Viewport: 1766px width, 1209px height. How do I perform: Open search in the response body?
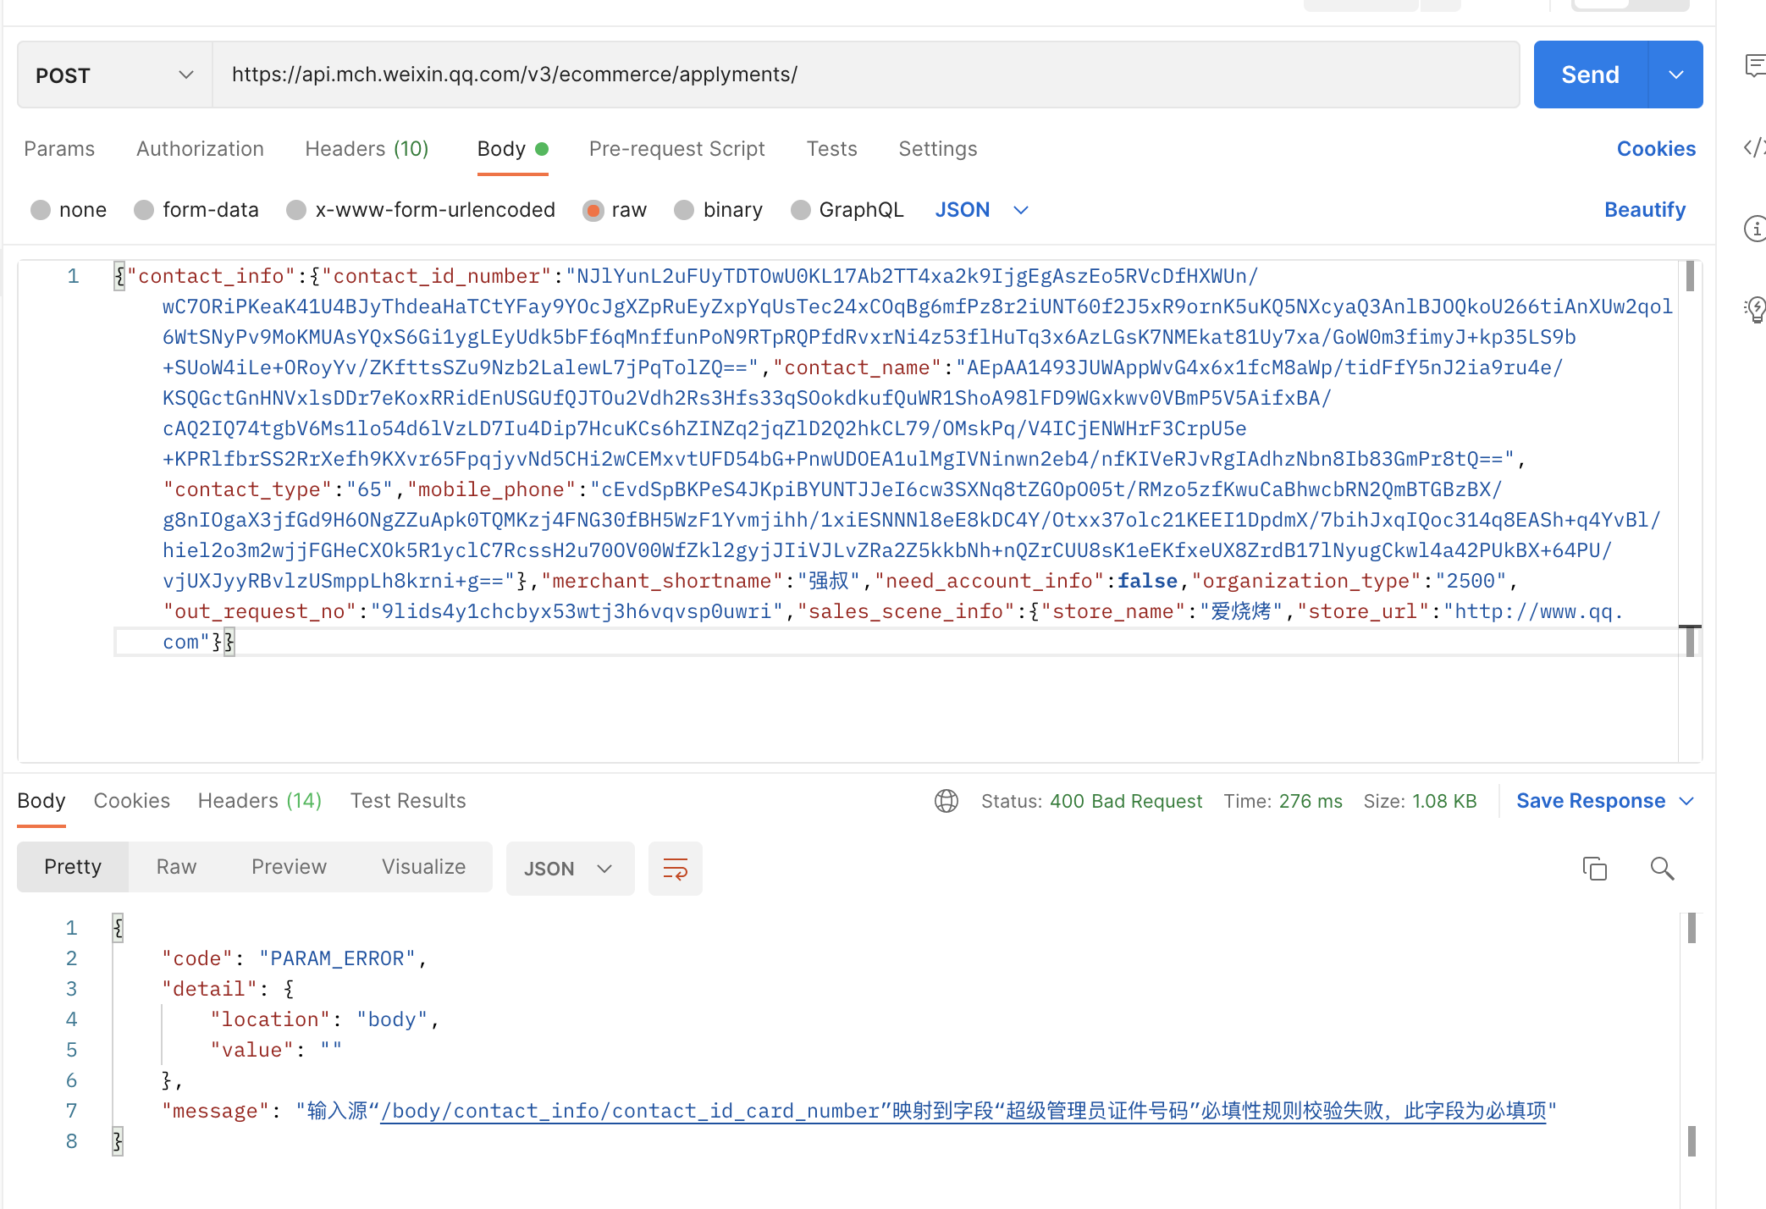pos(1662,868)
